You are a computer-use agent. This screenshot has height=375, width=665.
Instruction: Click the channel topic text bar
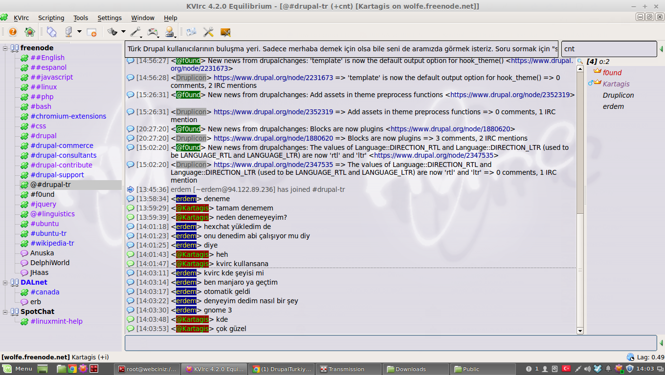pos(341,49)
